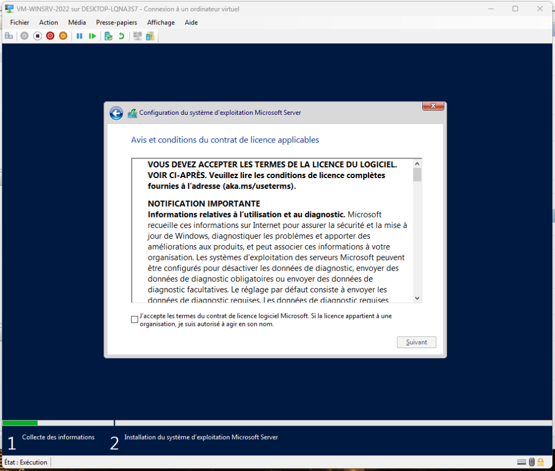Click the orange Save state icon
This screenshot has width=555, height=471.
click(63, 36)
